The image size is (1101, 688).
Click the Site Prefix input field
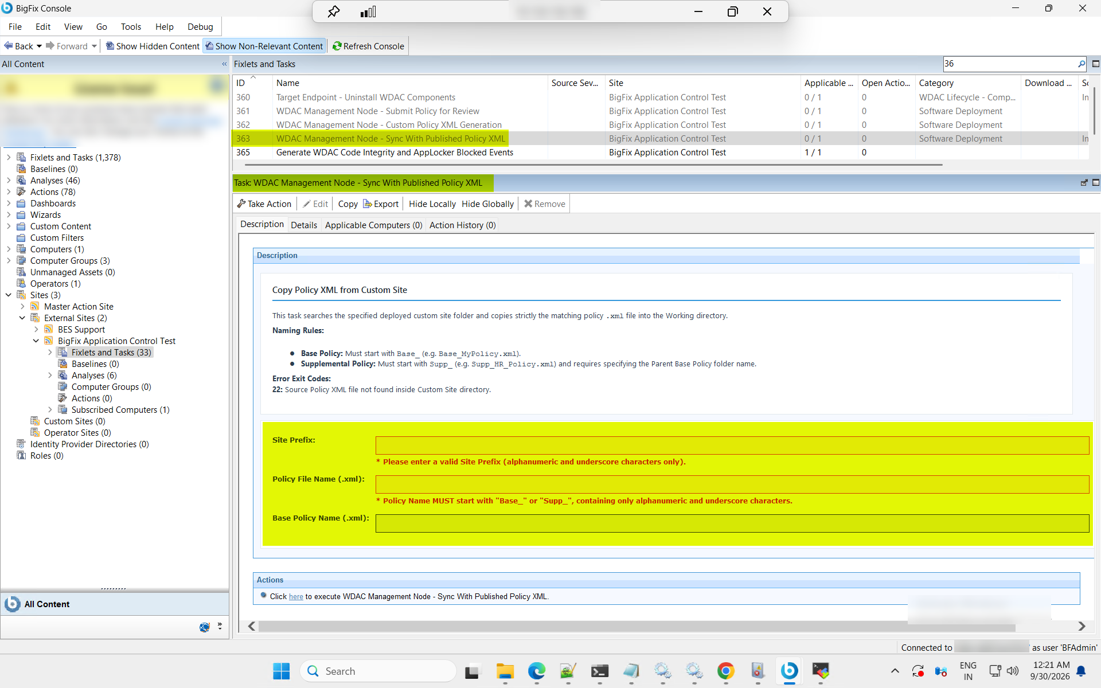pyautogui.click(x=732, y=445)
